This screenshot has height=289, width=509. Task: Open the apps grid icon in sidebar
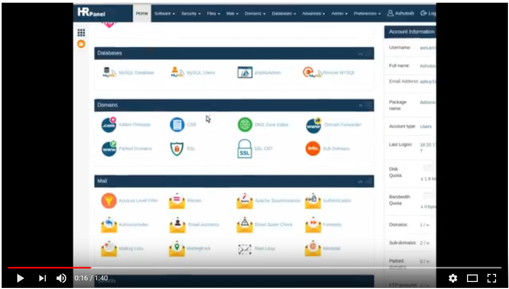pyautogui.click(x=81, y=32)
